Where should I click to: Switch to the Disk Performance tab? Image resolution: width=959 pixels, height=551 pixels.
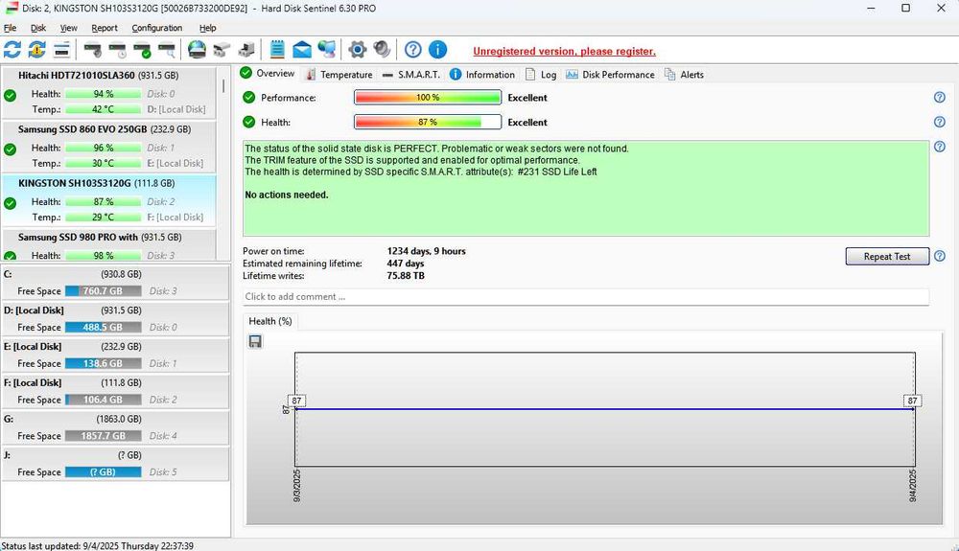tap(610, 74)
